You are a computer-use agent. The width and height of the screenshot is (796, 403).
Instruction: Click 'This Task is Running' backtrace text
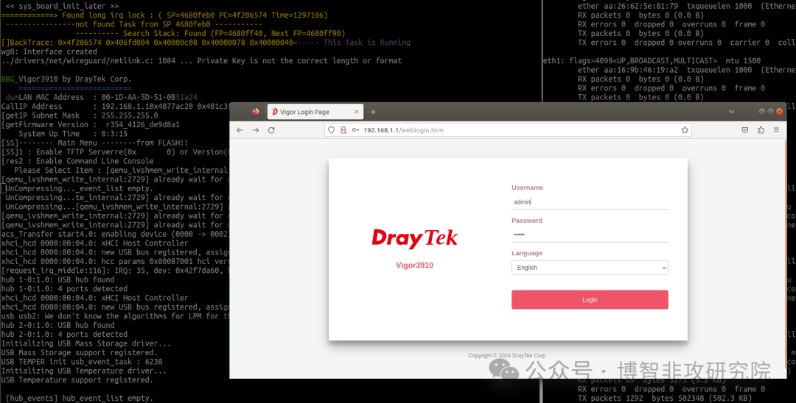tap(367, 43)
